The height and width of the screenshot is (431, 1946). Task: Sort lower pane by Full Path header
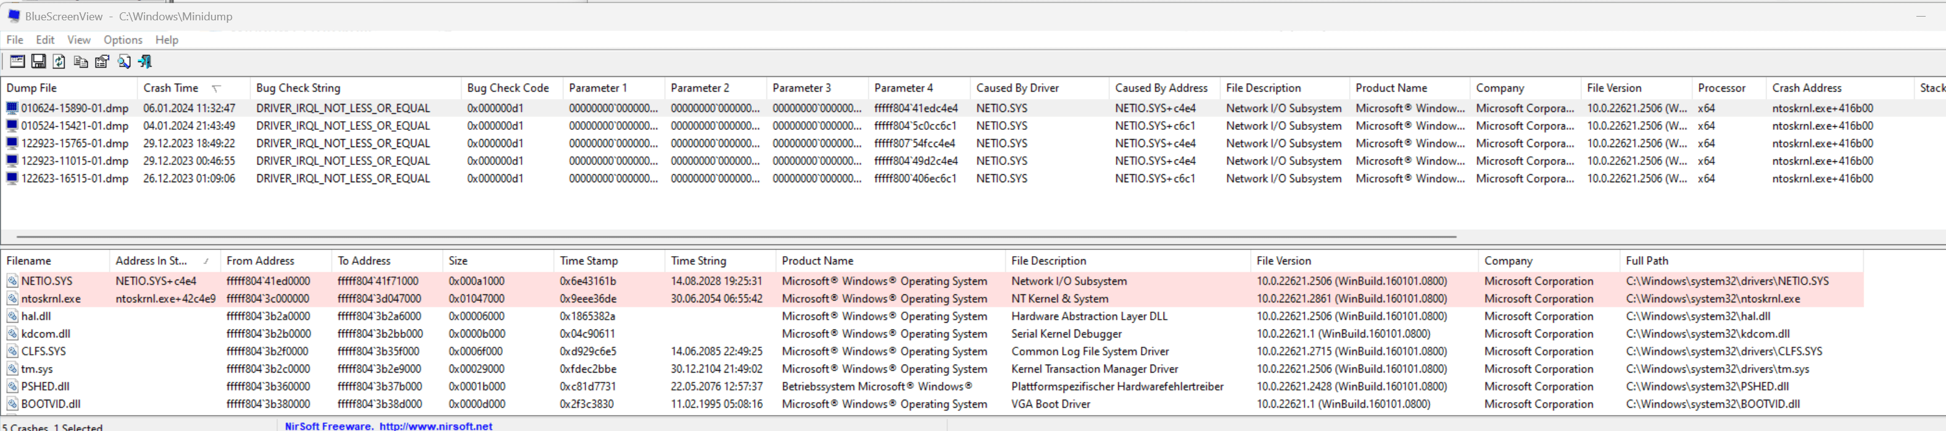click(x=1741, y=260)
